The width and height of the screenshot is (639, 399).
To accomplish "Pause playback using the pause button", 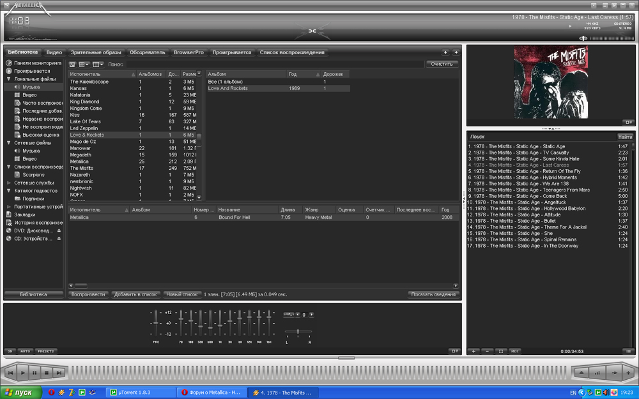I will (x=34, y=372).
